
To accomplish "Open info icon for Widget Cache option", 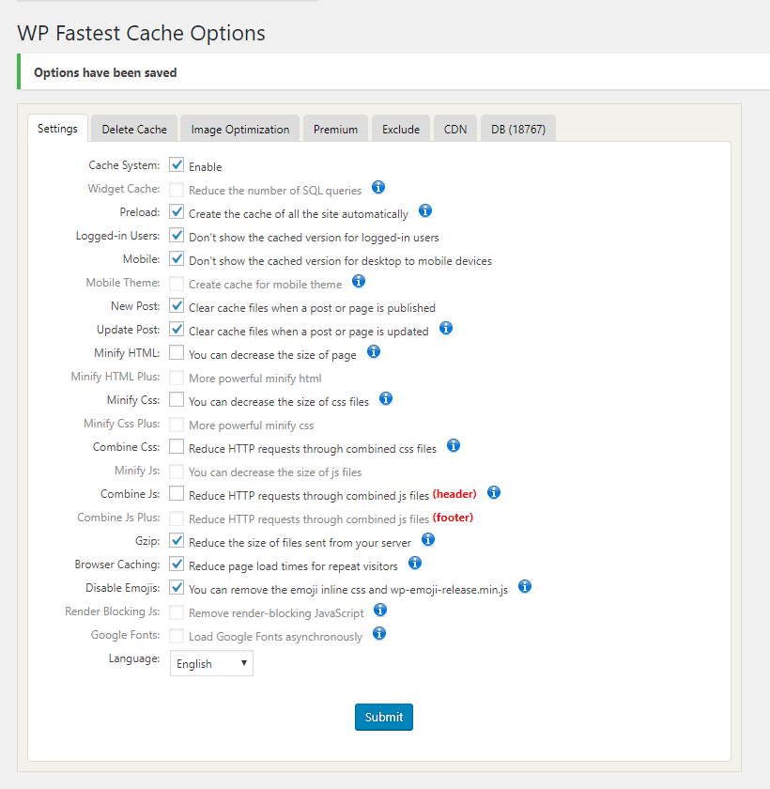I will pyautogui.click(x=378, y=187).
